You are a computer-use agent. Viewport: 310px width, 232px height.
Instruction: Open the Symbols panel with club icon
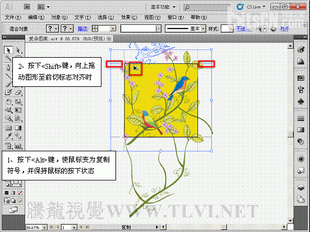pyautogui.click(x=300, y=102)
